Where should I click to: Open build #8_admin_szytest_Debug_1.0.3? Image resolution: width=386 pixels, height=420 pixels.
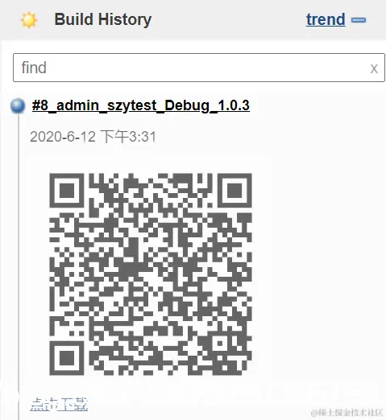pyautogui.click(x=141, y=105)
